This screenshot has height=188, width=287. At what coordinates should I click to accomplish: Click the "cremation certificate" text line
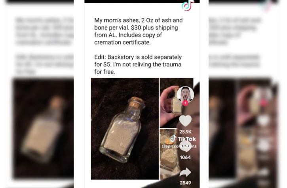(122, 42)
